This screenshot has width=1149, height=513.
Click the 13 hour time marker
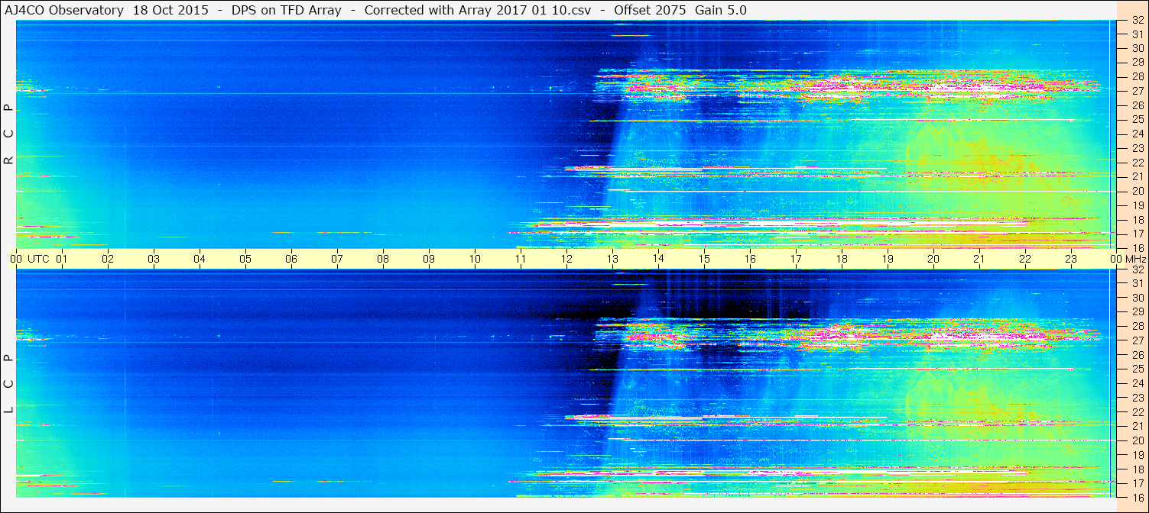coord(612,259)
